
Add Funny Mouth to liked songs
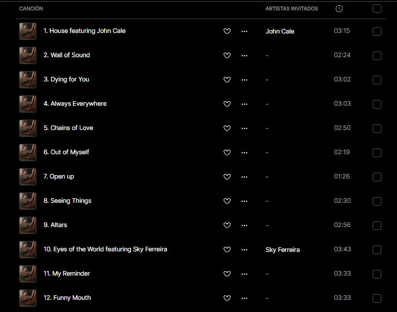click(227, 298)
